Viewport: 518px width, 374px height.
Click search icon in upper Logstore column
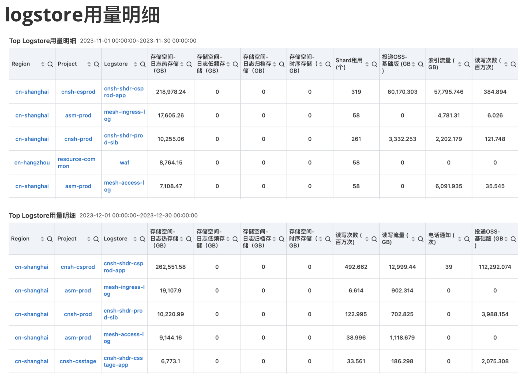(143, 64)
